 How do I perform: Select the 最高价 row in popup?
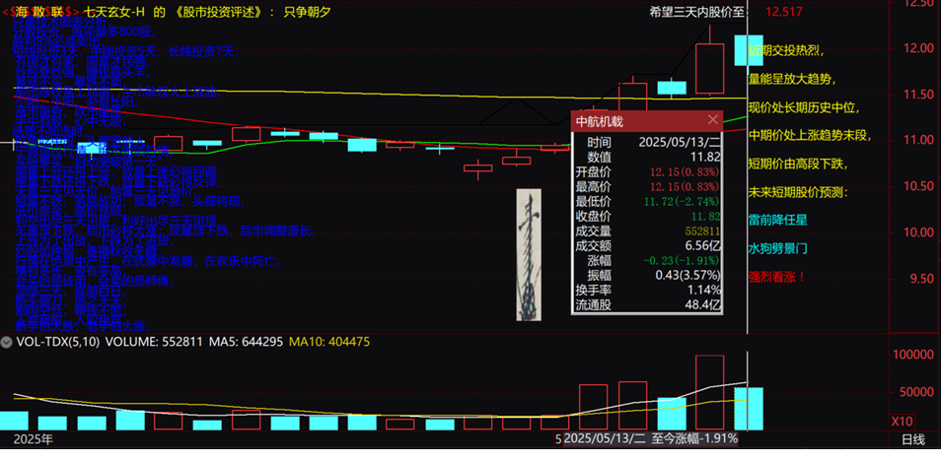647,186
